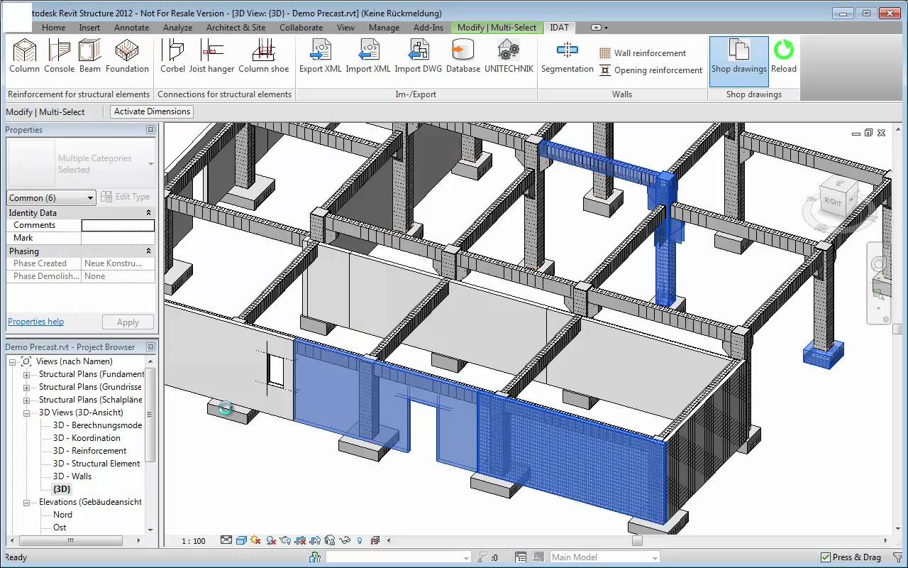Screen dimensions: 908x568
Task: Select the Nord elevation view
Action: point(62,515)
